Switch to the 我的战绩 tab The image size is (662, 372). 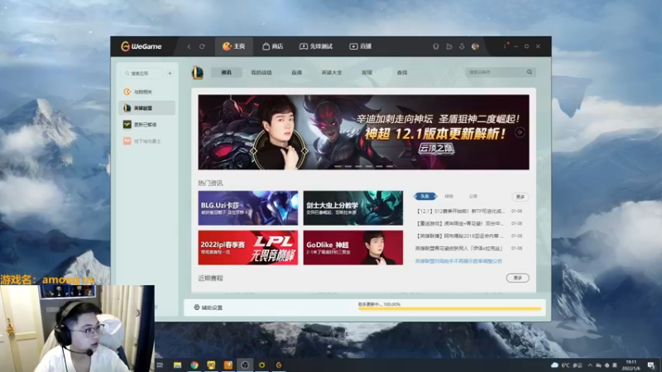coord(261,73)
